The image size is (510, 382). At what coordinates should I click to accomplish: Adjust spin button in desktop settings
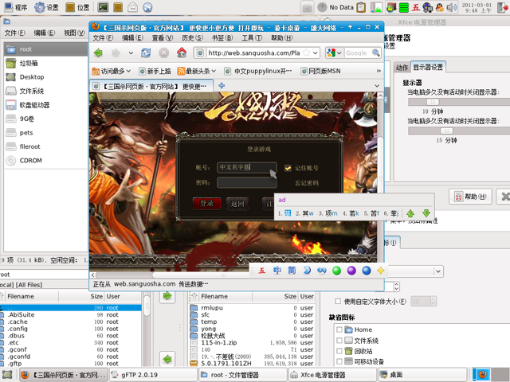[396, 286]
